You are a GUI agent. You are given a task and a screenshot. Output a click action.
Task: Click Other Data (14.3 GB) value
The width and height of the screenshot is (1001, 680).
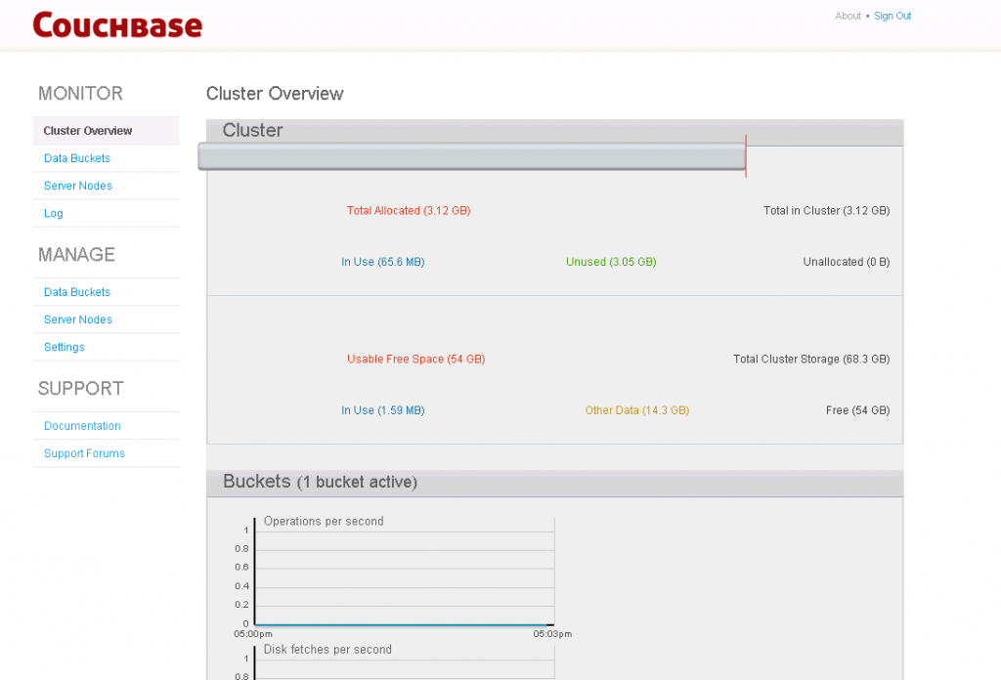coord(637,410)
